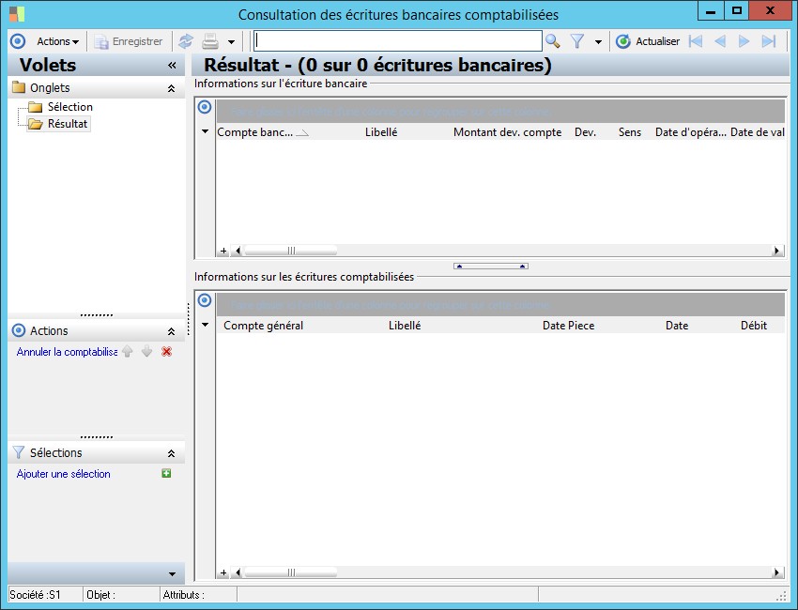Viewport: 798px width, 610px height.
Task: Click the accounting grid scroll right arrow
Action: (777, 572)
